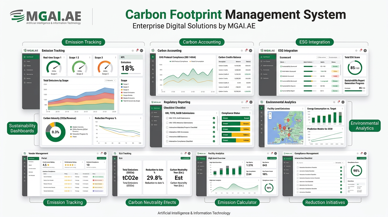Open options menu on Compliance Status card
The image size is (388, 217).
pos(250,113)
